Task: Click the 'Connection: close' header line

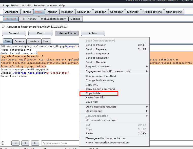Action: click(14, 76)
